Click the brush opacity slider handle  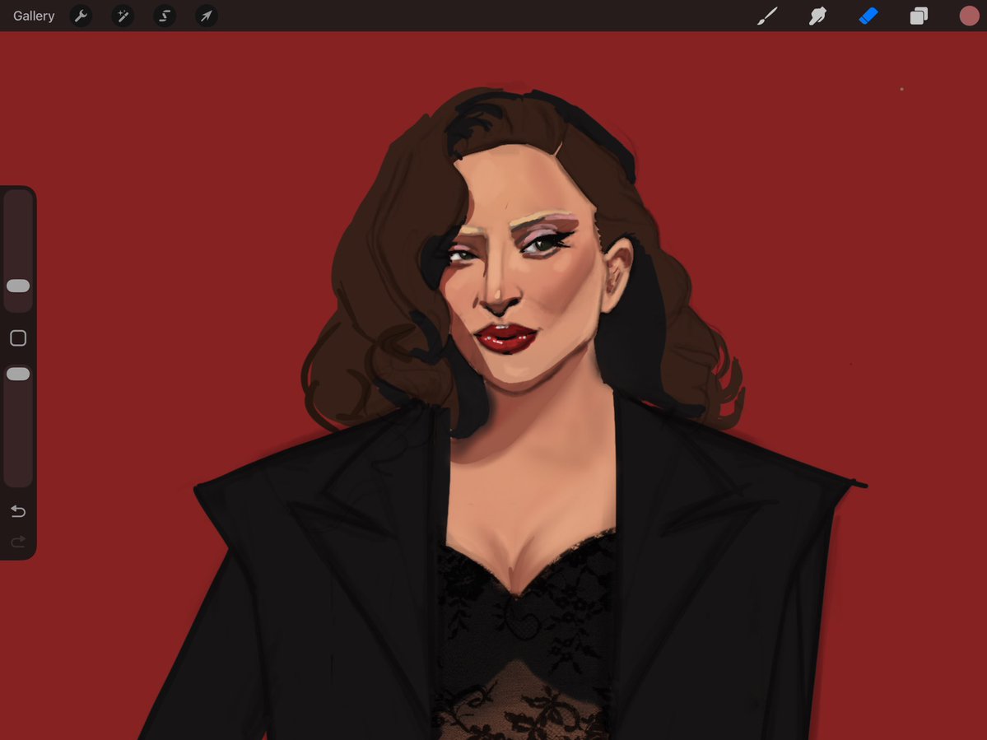18,374
